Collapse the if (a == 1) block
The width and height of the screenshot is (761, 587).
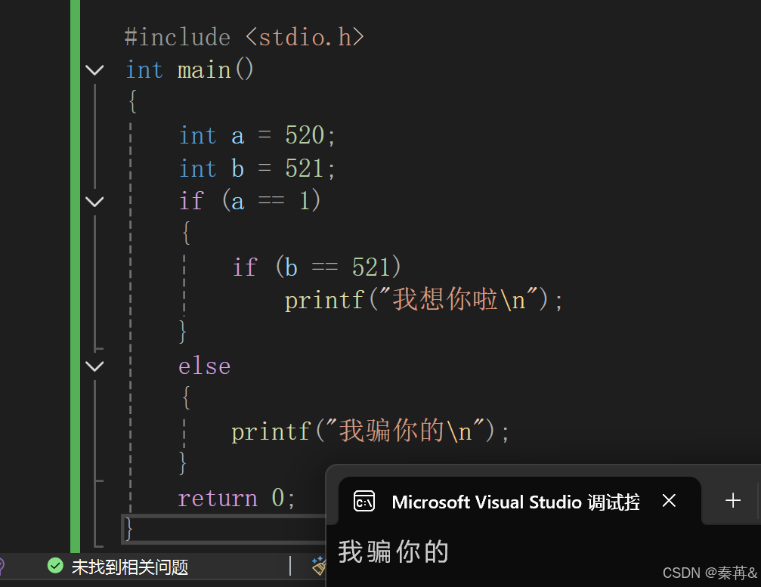(x=94, y=200)
